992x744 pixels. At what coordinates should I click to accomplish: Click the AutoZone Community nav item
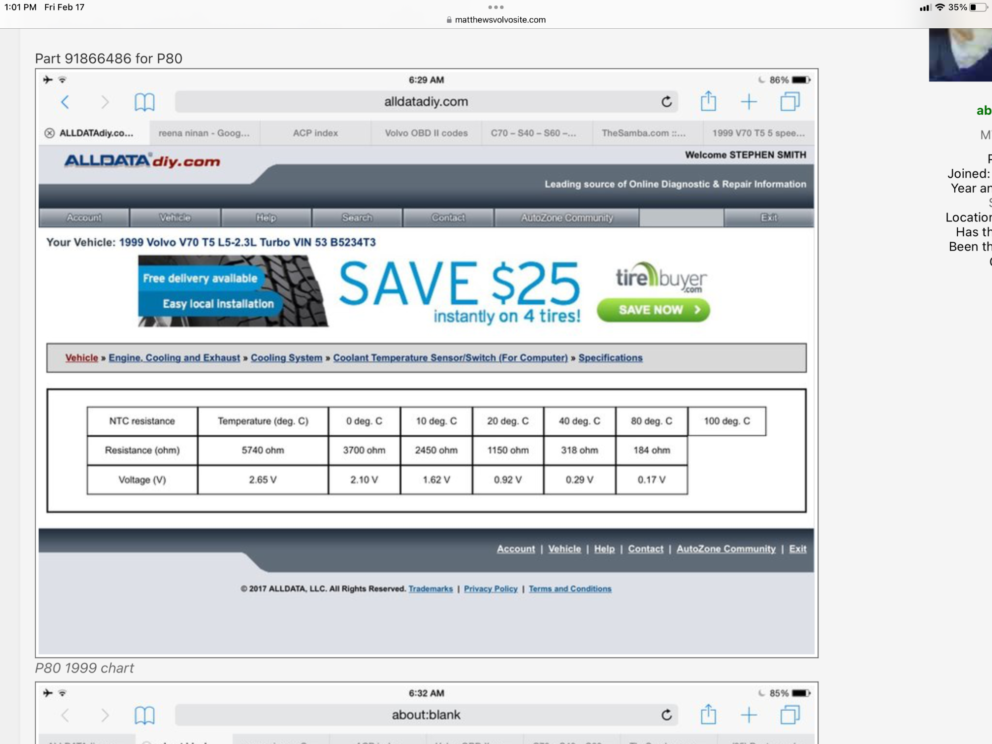[566, 217]
